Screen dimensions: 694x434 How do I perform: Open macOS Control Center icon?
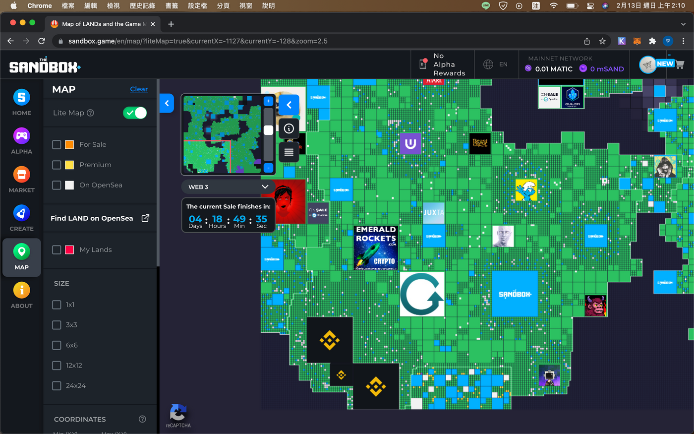click(590, 6)
